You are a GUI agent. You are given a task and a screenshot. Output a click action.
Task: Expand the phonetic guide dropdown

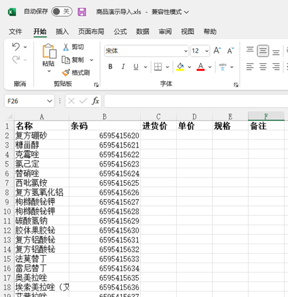tap(232, 67)
